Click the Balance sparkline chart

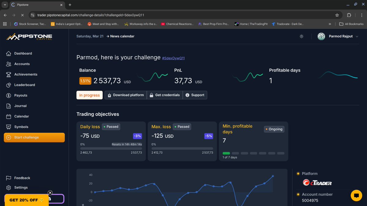click(x=152, y=77)
